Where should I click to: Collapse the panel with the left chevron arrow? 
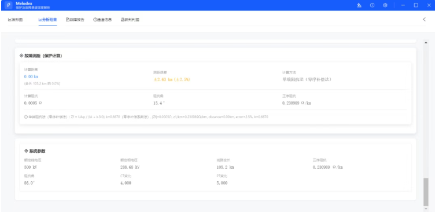click(424, 20)
